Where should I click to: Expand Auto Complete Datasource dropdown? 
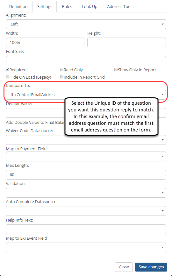coord(86,211)
